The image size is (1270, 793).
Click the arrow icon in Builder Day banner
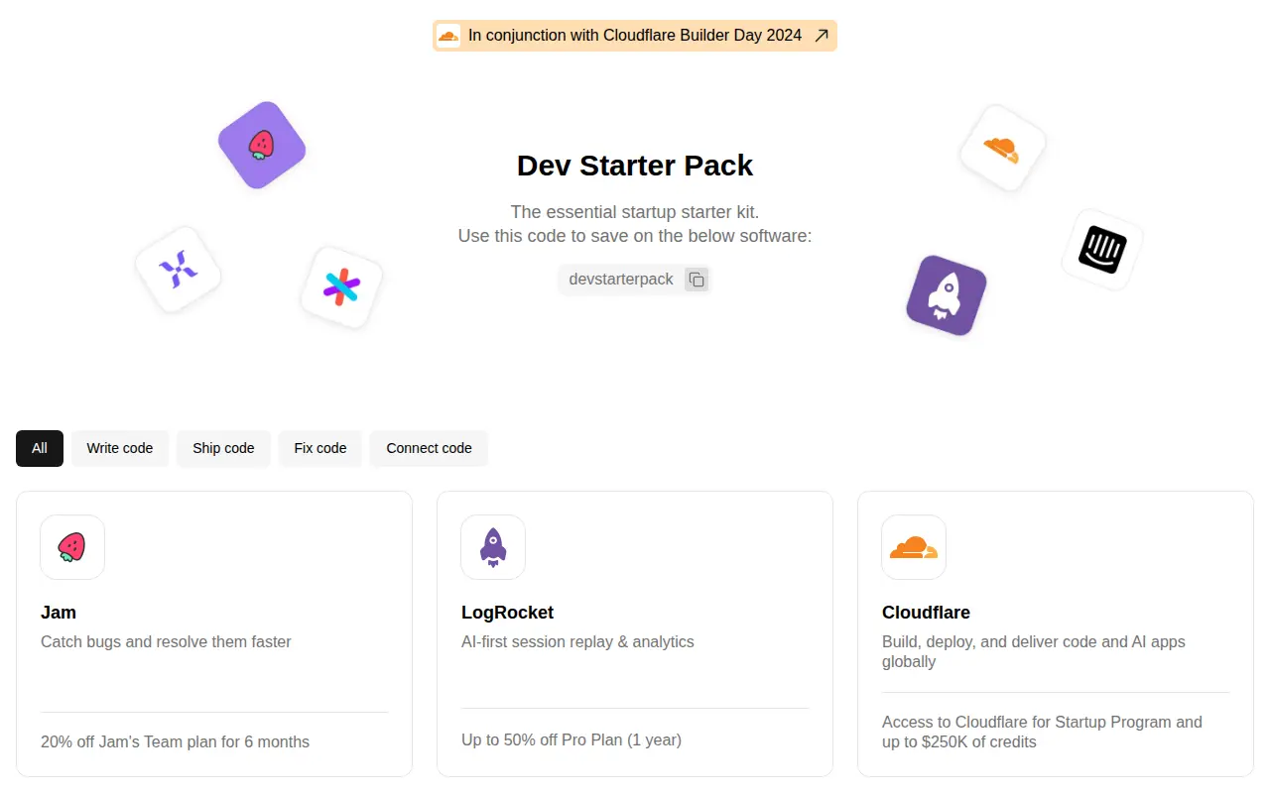click(821, 36)
